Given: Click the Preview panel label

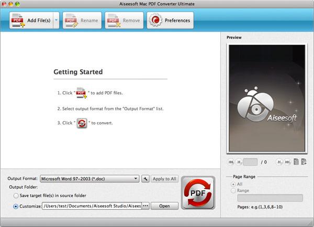Looking at the screenshot, I should click(234, 37).
